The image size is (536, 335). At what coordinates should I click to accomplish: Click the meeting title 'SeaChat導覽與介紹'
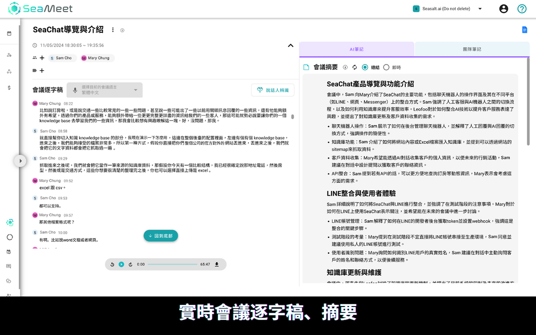(68, 30)
